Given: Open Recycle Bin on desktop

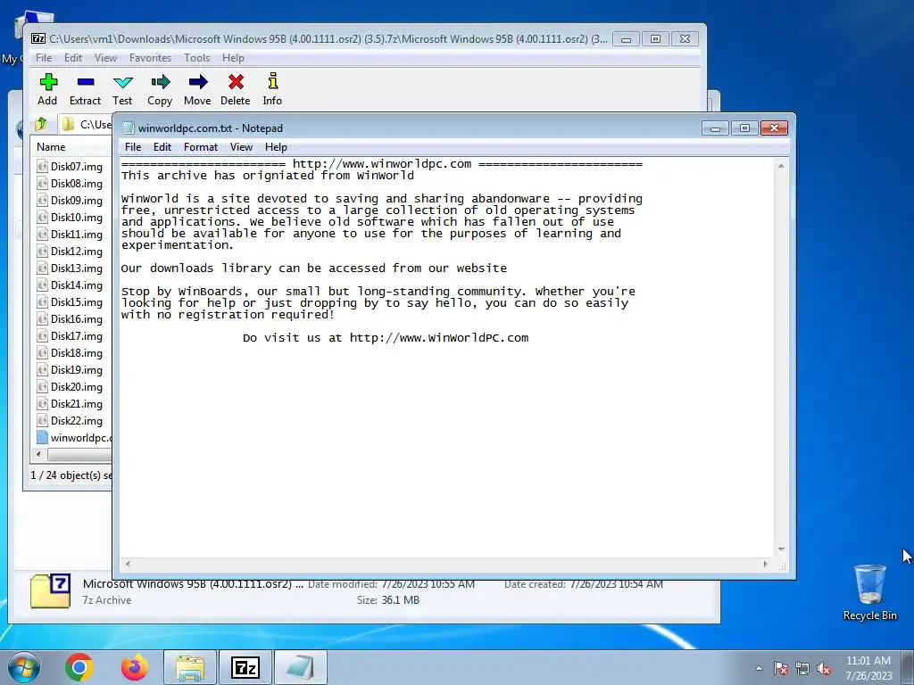Looking at the screenshot, I should point(869,592).
